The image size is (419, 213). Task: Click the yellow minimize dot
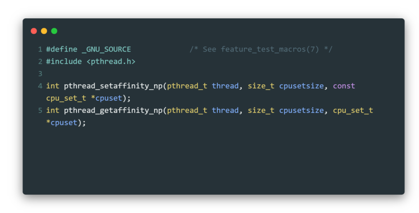pyautogui.click(x=44, y=31)
